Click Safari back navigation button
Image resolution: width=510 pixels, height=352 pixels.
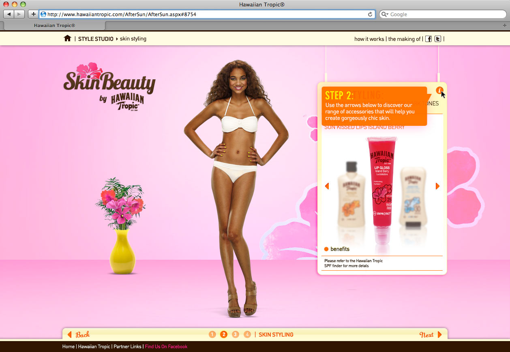point(9,14)
